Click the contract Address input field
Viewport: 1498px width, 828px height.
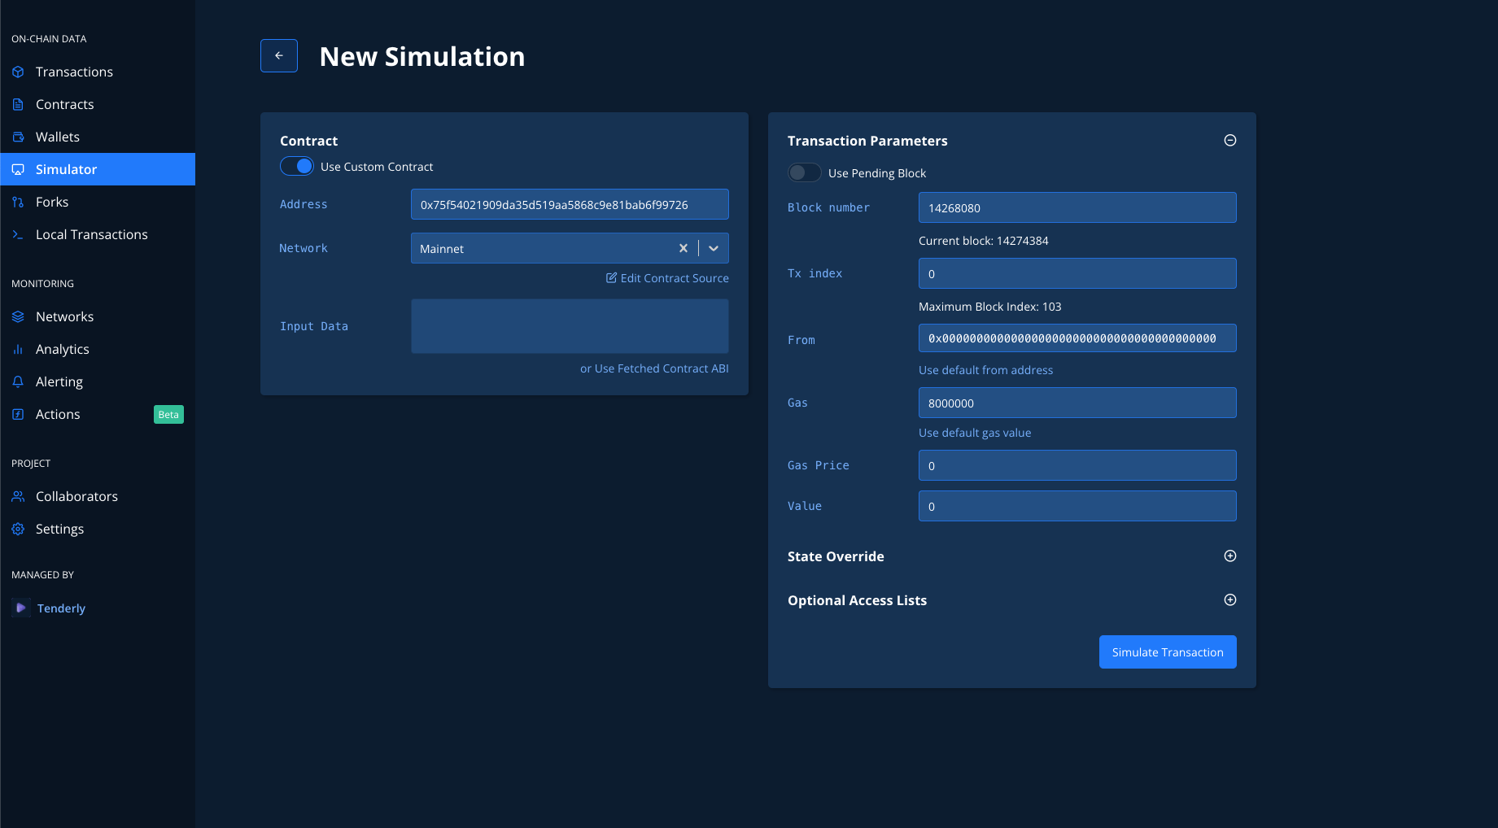pos(570,205)
